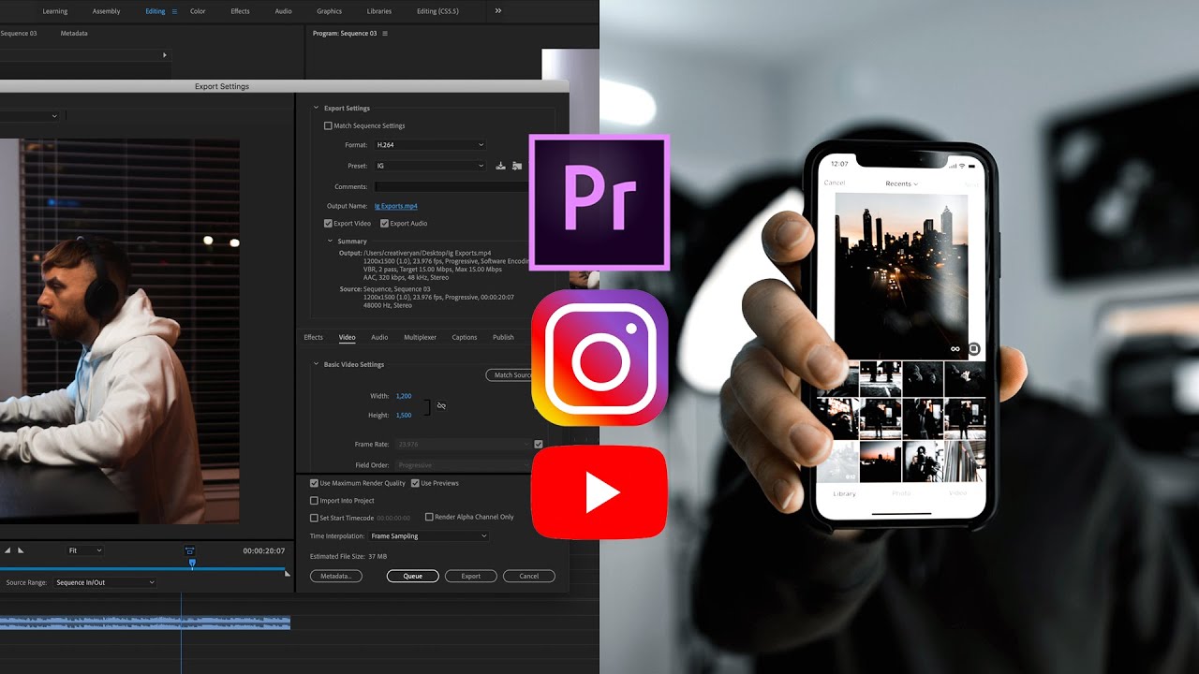
Task: Uncheck Use Previews
Action: (415, 483)
